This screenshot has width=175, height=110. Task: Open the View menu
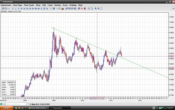(x=38, y=5)
